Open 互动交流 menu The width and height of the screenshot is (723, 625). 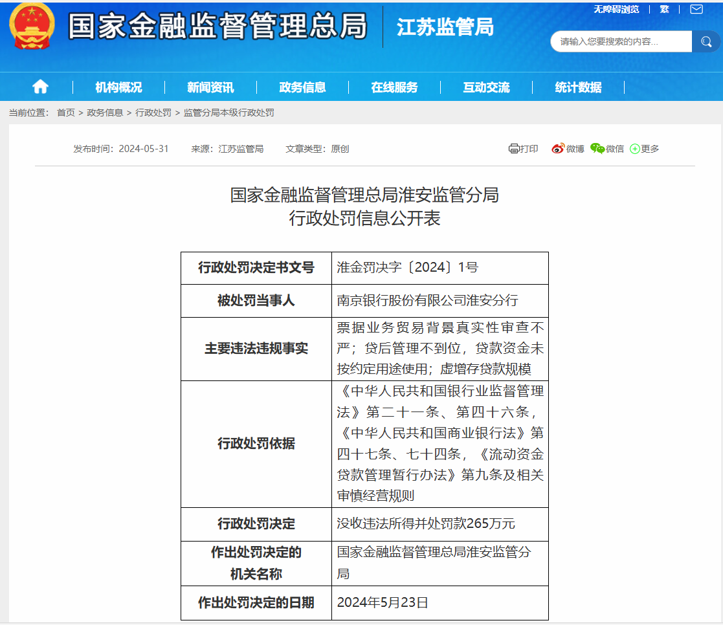coord(487,87)
